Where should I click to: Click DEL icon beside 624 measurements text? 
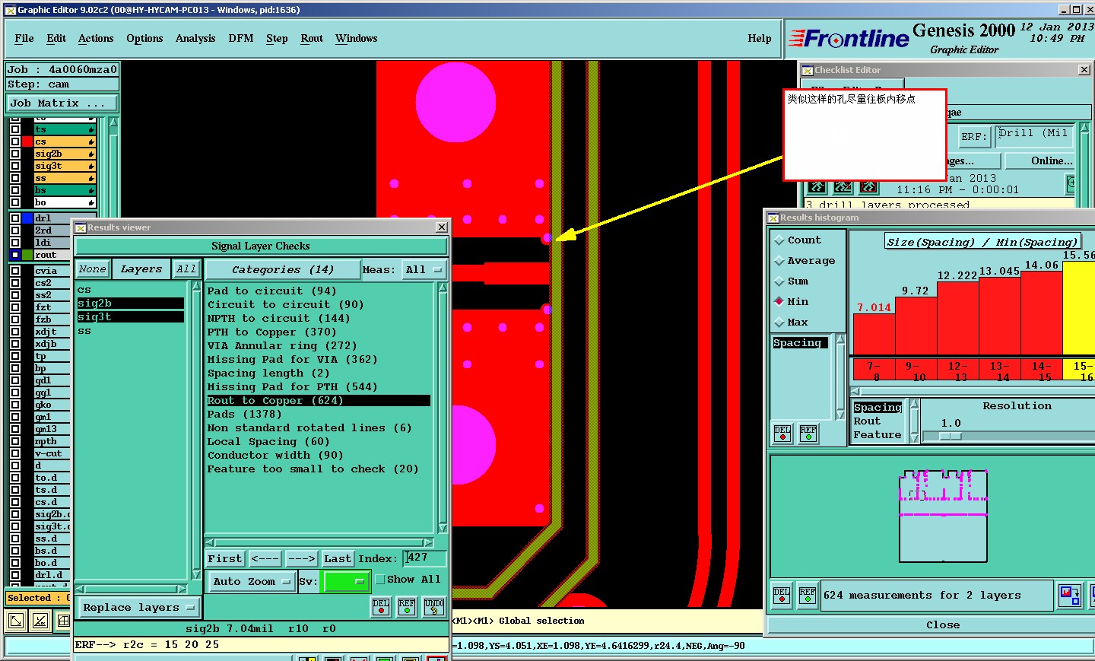pos(782,596)
